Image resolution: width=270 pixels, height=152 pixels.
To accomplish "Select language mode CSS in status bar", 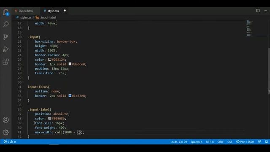I will [229, 142].
